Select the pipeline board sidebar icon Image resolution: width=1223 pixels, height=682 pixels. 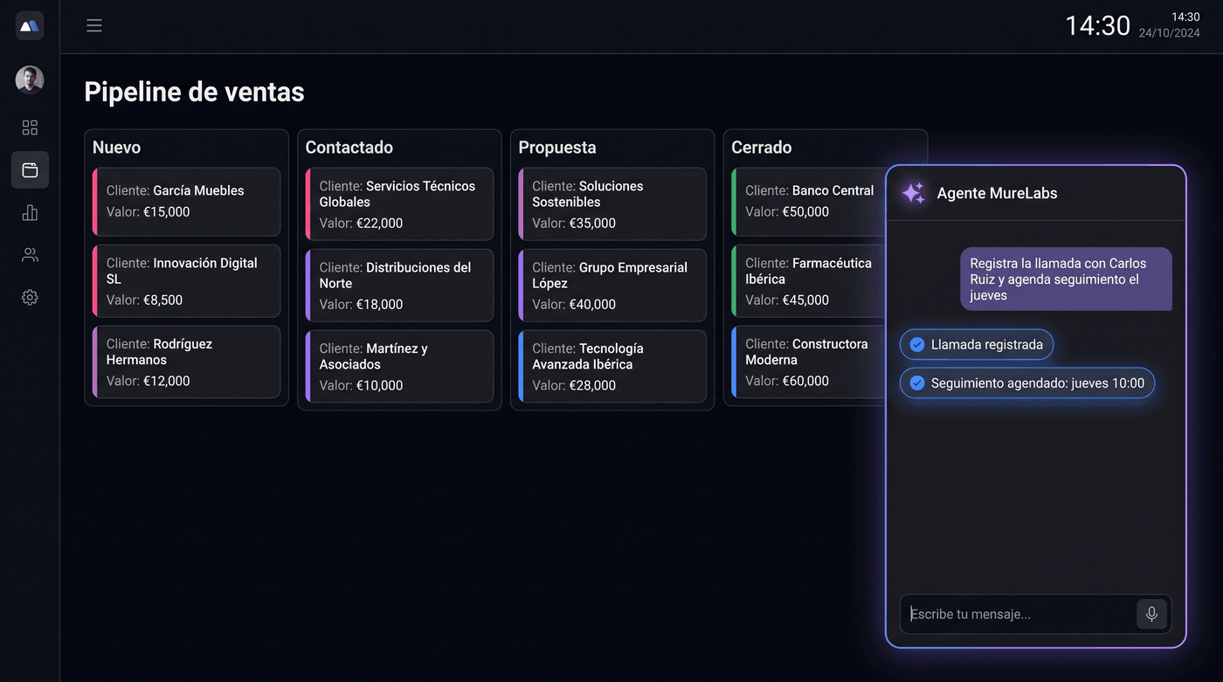pos(30,170)
